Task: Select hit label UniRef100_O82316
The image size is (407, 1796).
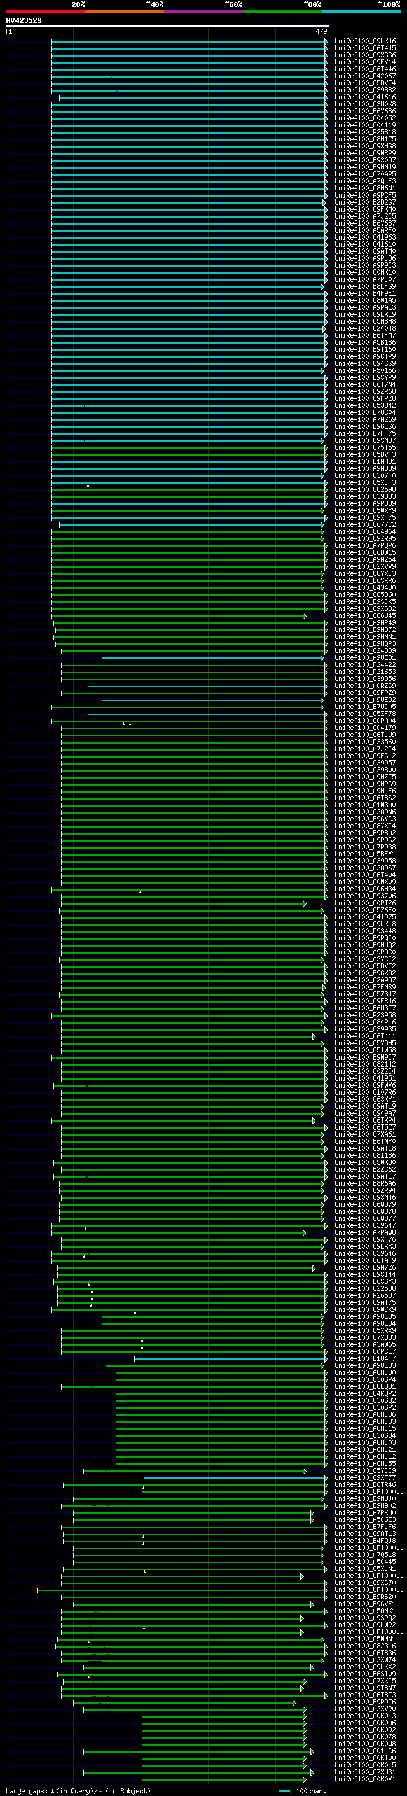Action: pyautogui.click(x=365, y=1646)
